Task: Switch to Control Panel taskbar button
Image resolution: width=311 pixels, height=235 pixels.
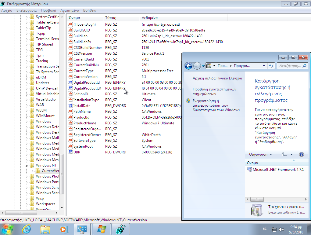Action: coord(82,229)
